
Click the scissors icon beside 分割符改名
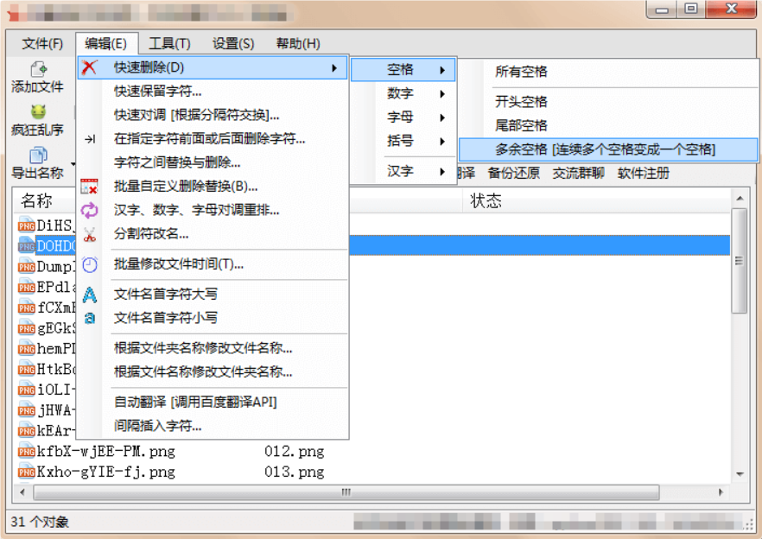(x=90, y=235)
